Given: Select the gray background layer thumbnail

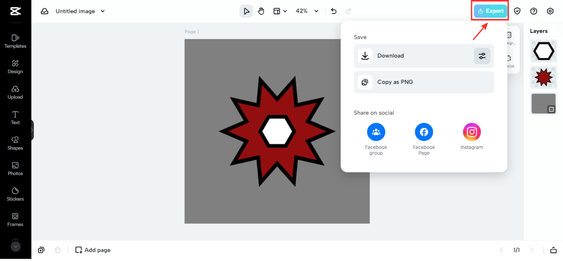Looking at the screenshot, I should pyautogui.click(x=544, y=104).
